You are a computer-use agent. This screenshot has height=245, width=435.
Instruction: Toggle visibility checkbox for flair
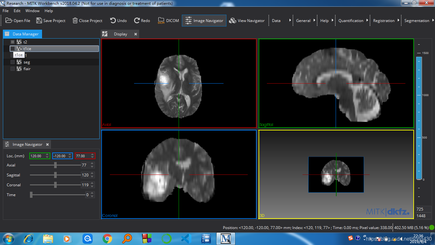(x=12, y=69)
